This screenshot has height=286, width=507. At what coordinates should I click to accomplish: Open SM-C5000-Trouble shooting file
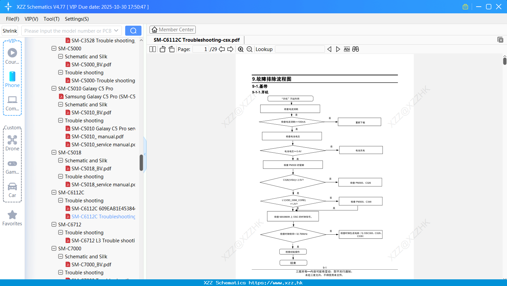click(103, 80)
